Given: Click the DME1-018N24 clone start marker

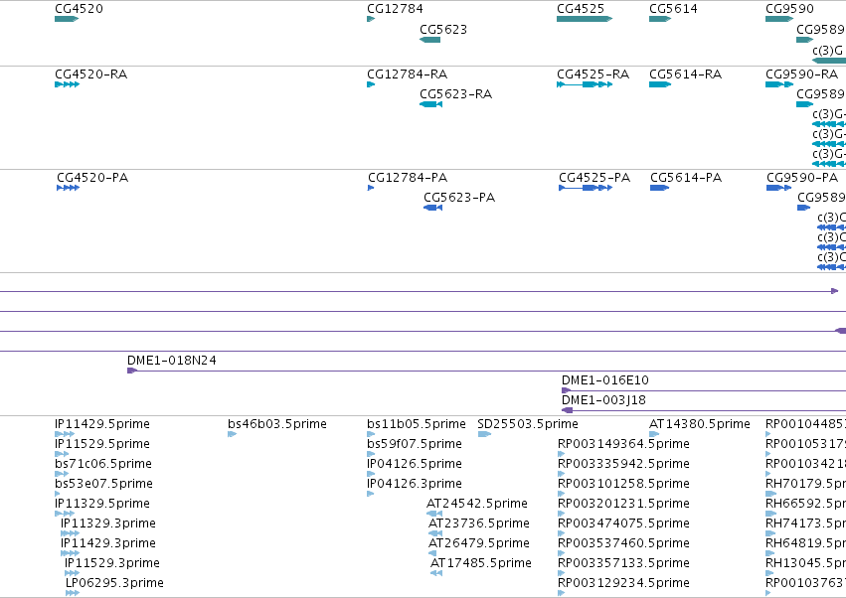Looking at the screenshot, I should click(x=132, y=371).
